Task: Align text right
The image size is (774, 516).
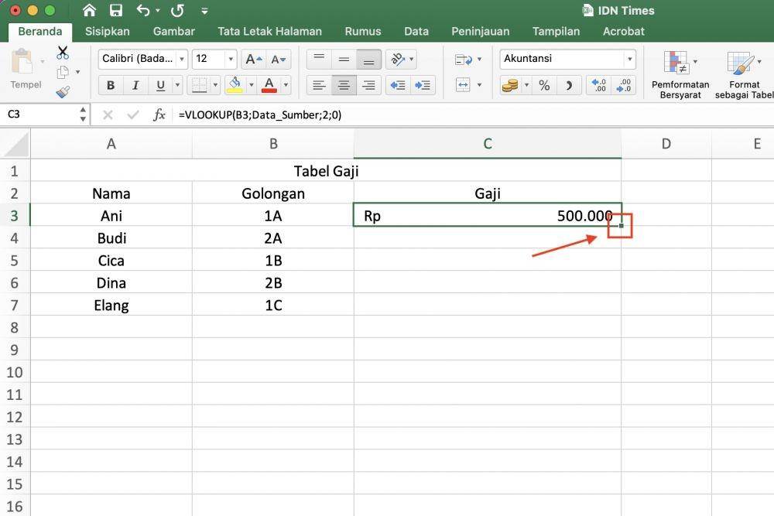Action: pos(368,85)
